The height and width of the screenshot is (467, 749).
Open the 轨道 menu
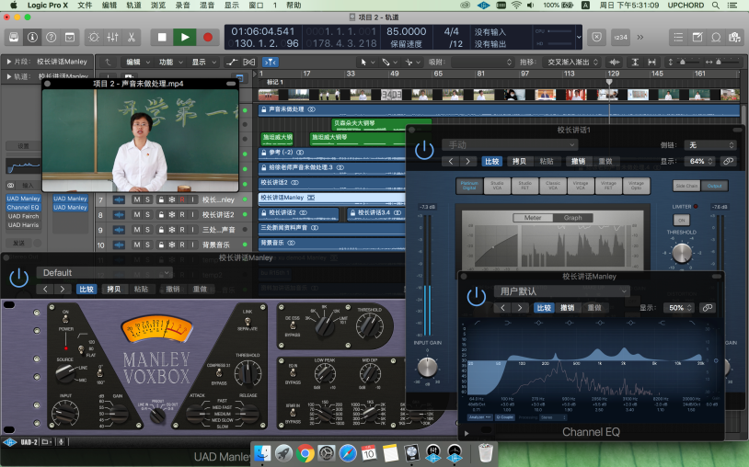133,6
